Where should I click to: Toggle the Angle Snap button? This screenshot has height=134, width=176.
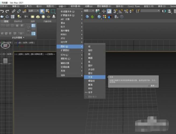(x=121, y=11)
